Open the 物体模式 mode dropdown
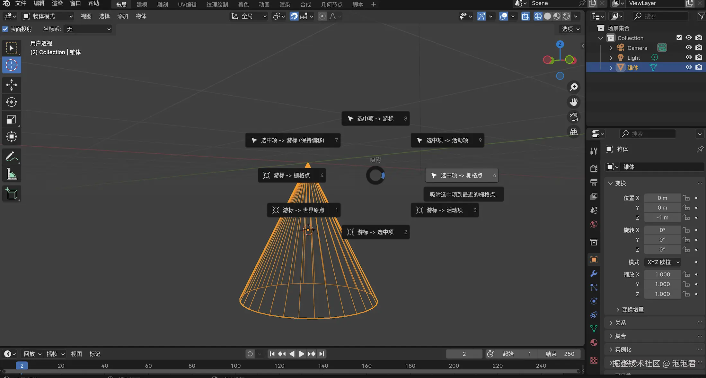Image resolution: width=706 pixels, height=378 pixels. pyautogui.click(x=48, y=16)
